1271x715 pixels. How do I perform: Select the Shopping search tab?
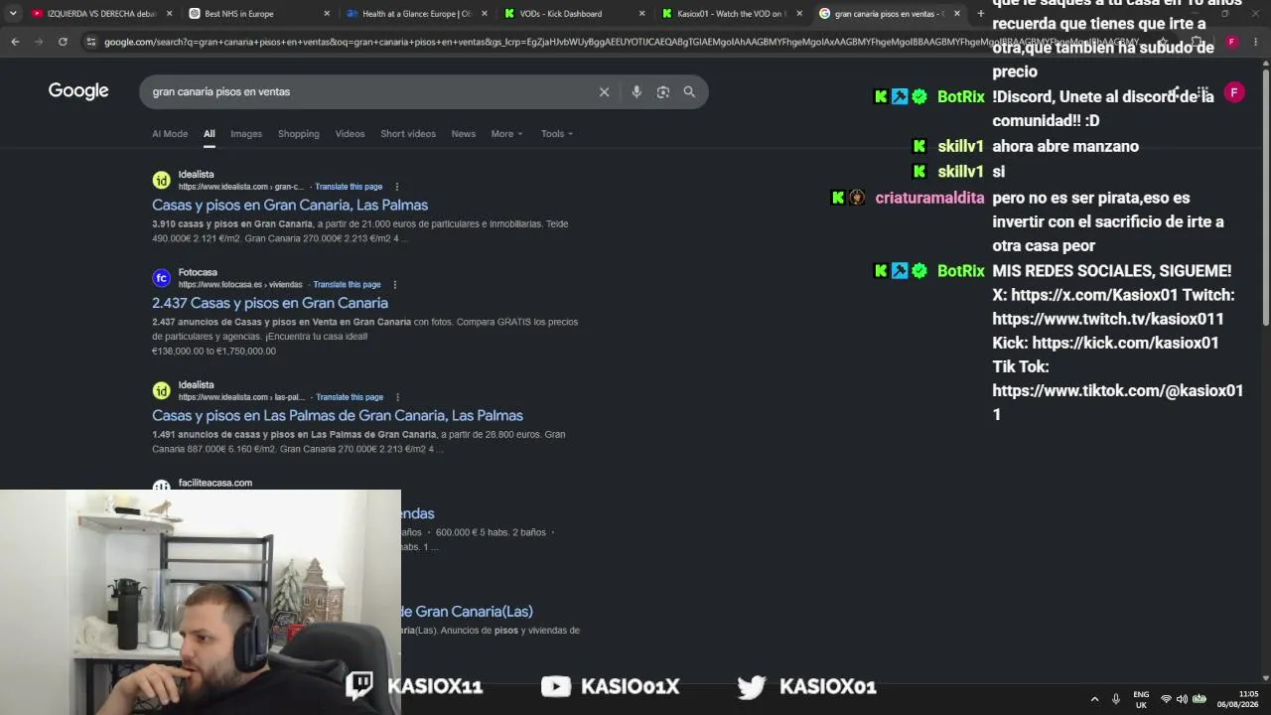299,134
